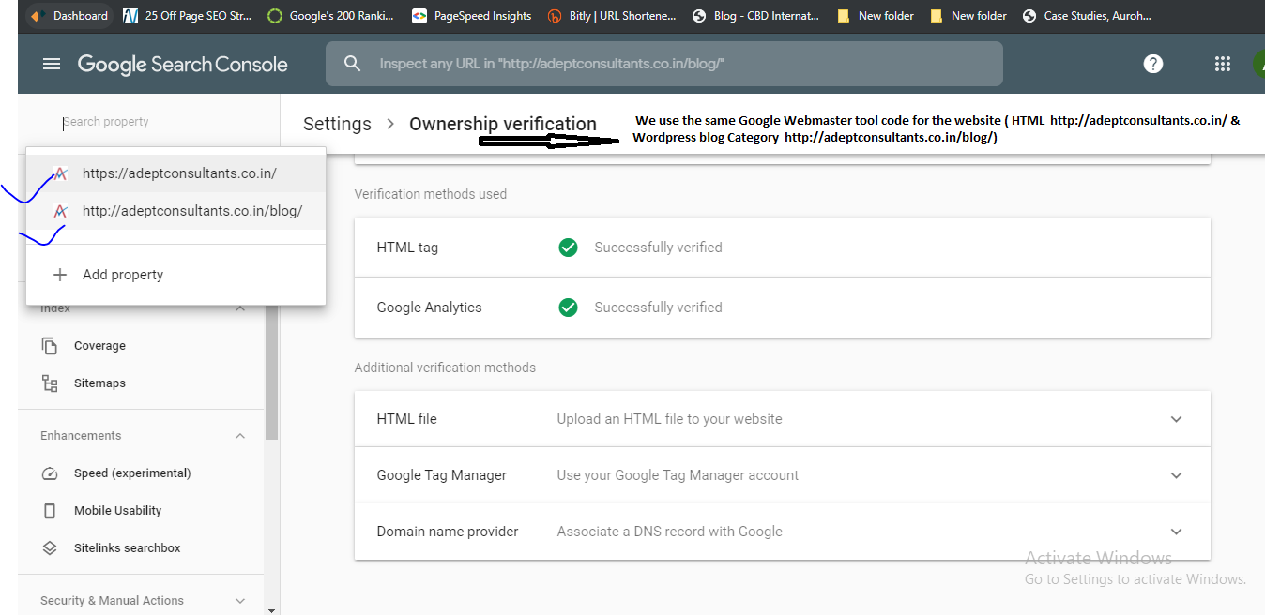Expand the Domain name provider method
This screenshot has width=1265, height=615.
coord(1176,532)
